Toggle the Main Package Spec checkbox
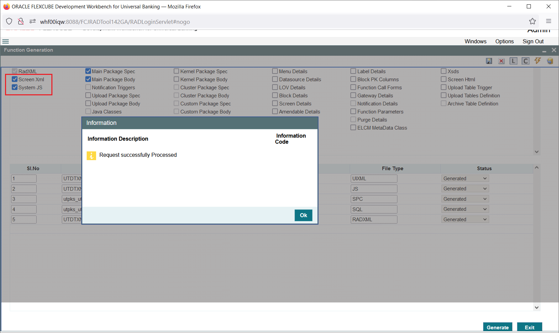559x333 pixels. (88, 71)
